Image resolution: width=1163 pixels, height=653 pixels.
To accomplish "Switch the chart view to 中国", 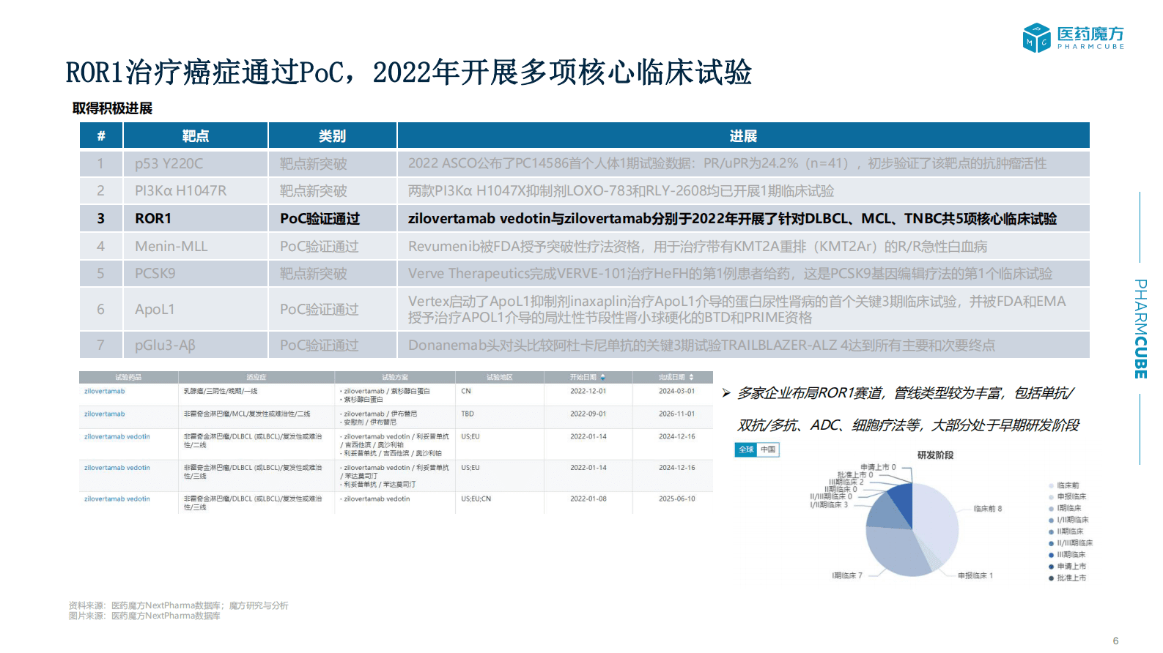I will point(767,449).
